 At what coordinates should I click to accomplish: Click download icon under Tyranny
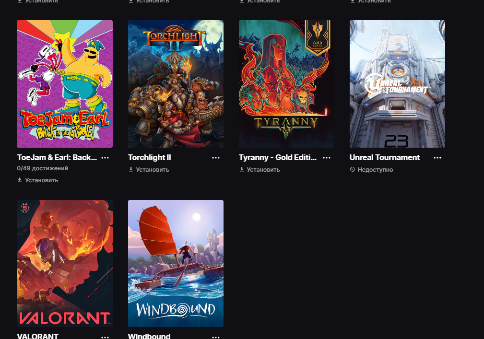pos(242,169)
